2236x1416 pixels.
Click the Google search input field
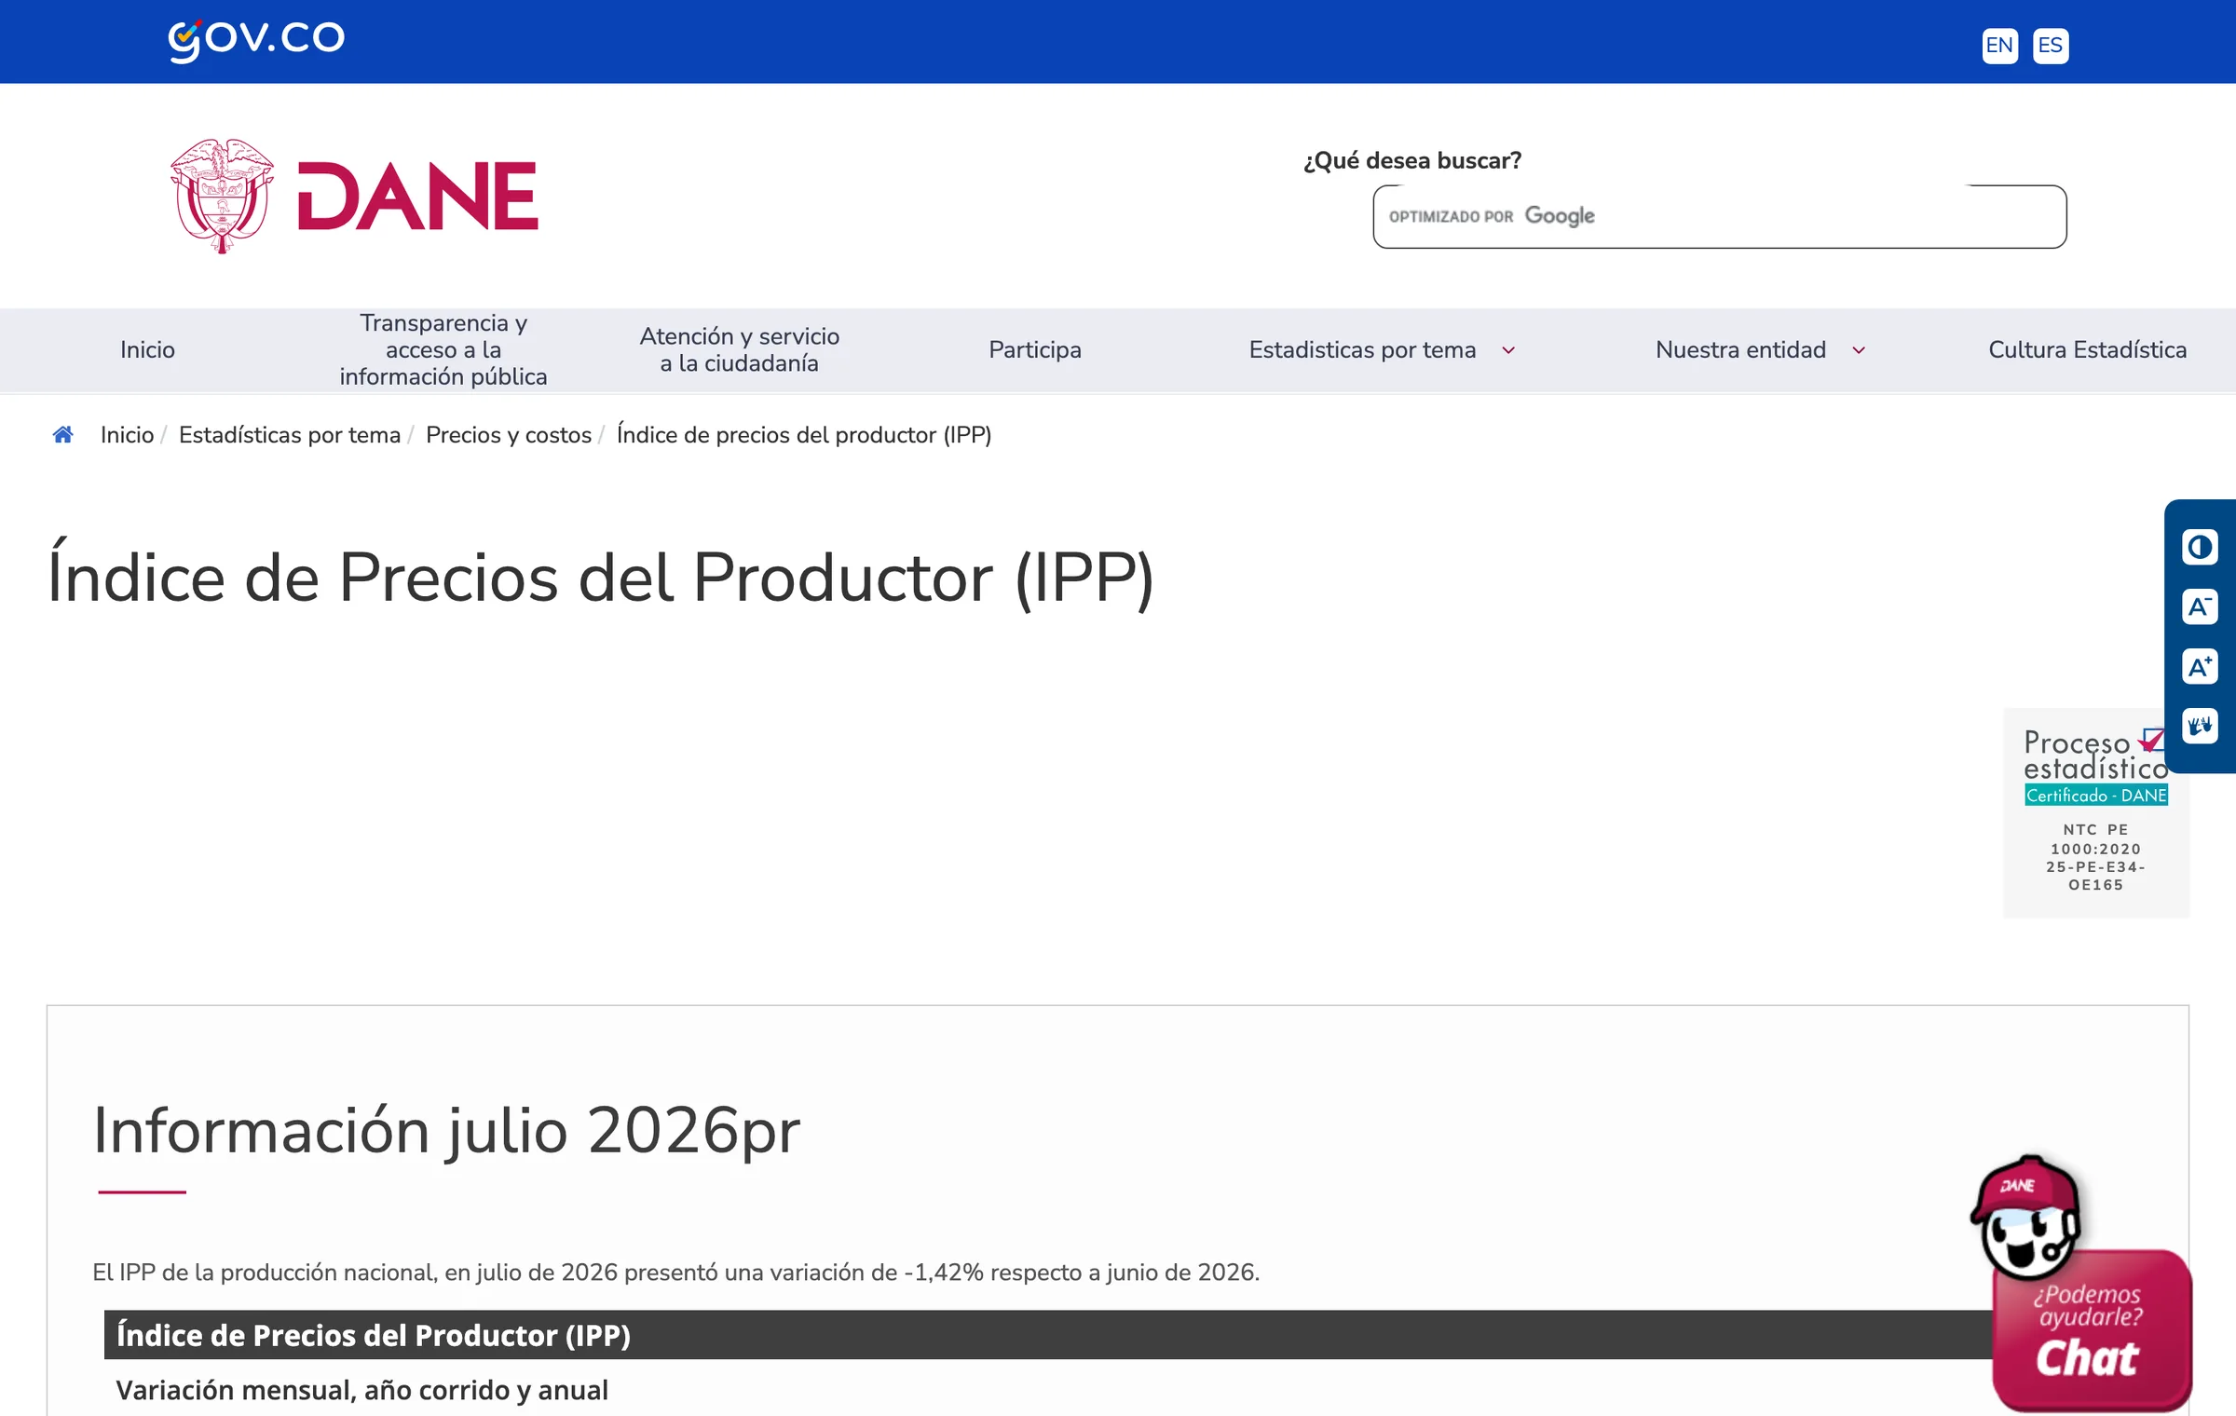click(1719, 217)
